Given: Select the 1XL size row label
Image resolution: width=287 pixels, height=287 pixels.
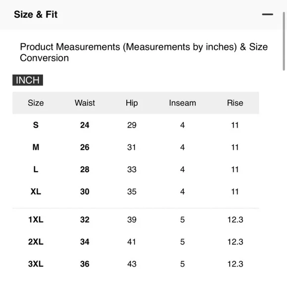Looking at the screenshot, I should (36, 220).
